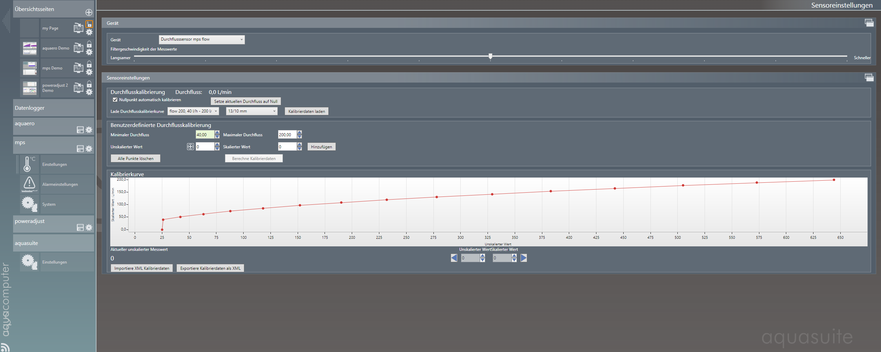
Task: Add a new overview page with plus icon
Action: [89, 12]
